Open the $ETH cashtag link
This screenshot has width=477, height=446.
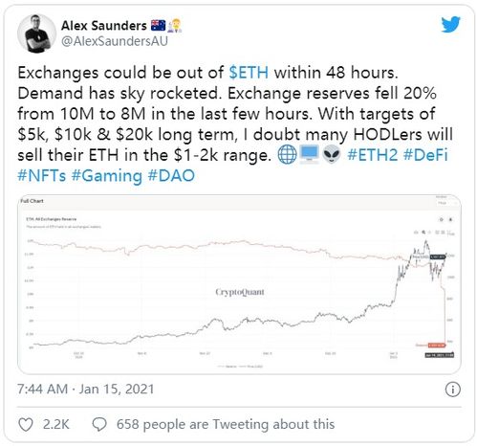click(249, 73)
